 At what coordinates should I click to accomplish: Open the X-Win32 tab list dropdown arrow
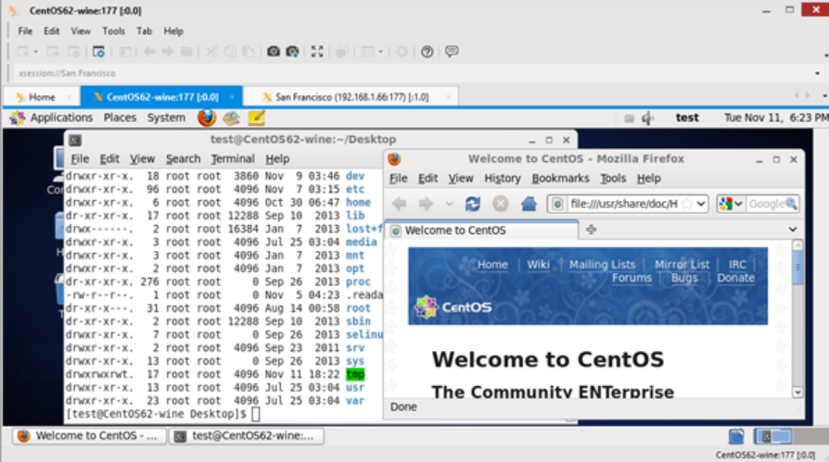coord(824,96)
